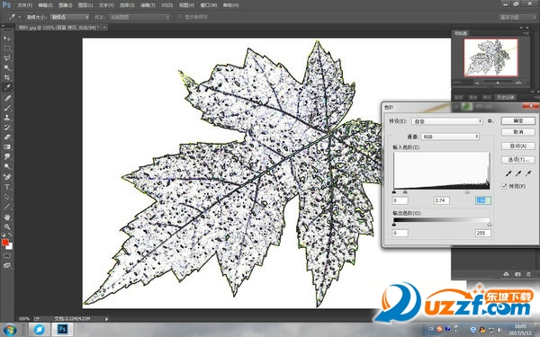Viewport: 540px width, 337px height.
Task: Pick the black point eyedropper in Levels
Action: coord(508,173)
